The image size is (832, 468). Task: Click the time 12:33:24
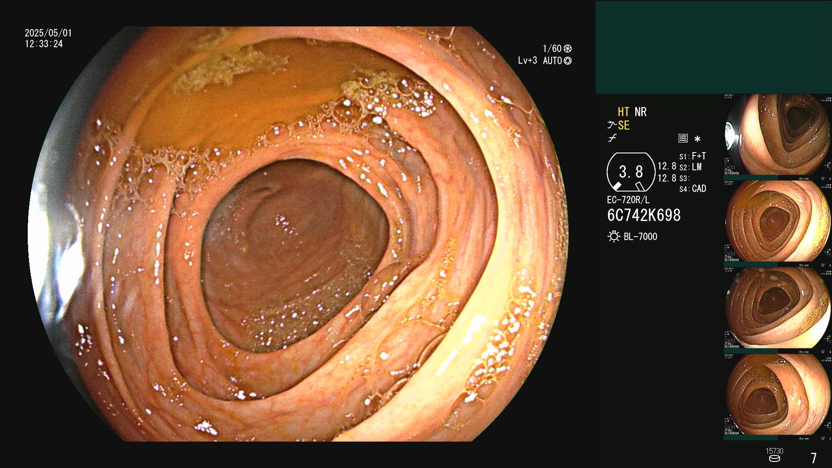tap(44, 44)
